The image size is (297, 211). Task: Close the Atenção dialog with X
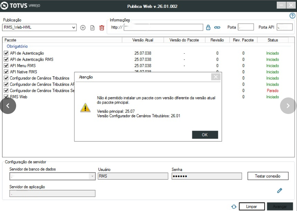tap(216, 77)
